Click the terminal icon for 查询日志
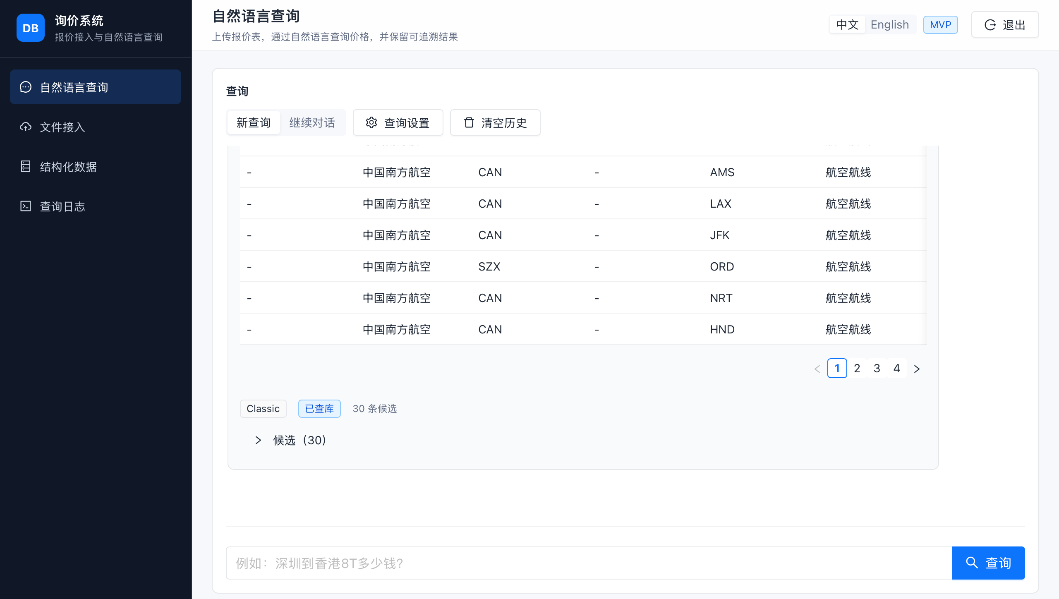 26,206
